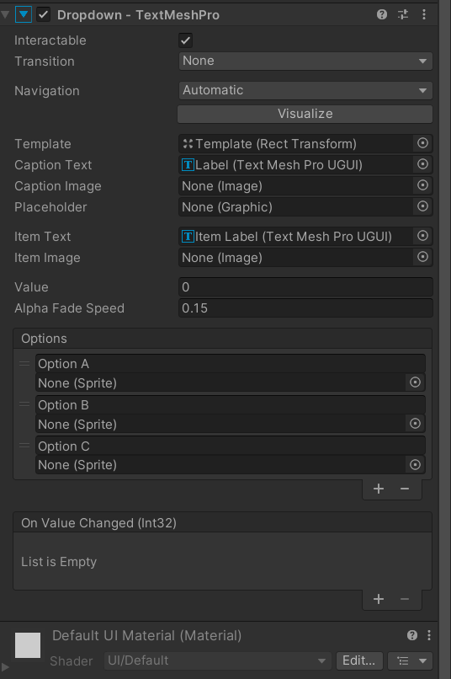Click the Option C text field
451x679 pixels.
(x=231, y=446)
